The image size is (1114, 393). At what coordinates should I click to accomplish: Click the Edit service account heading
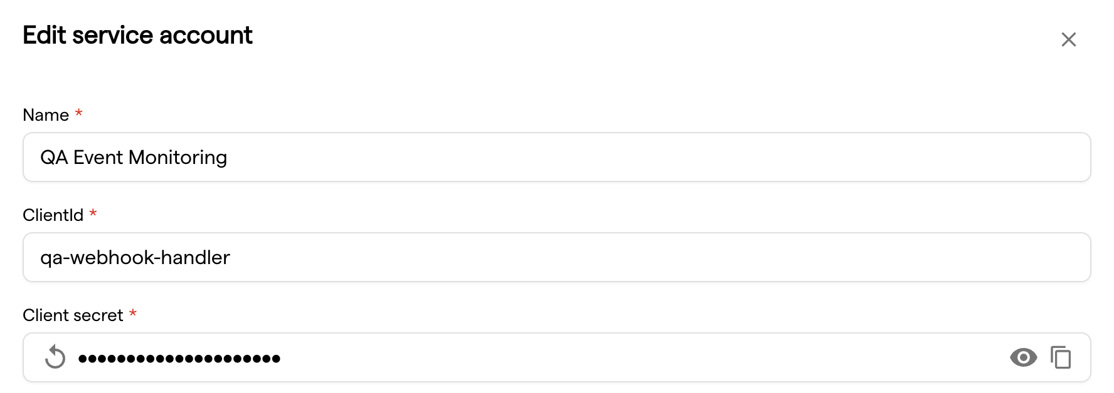coord(137,36)
